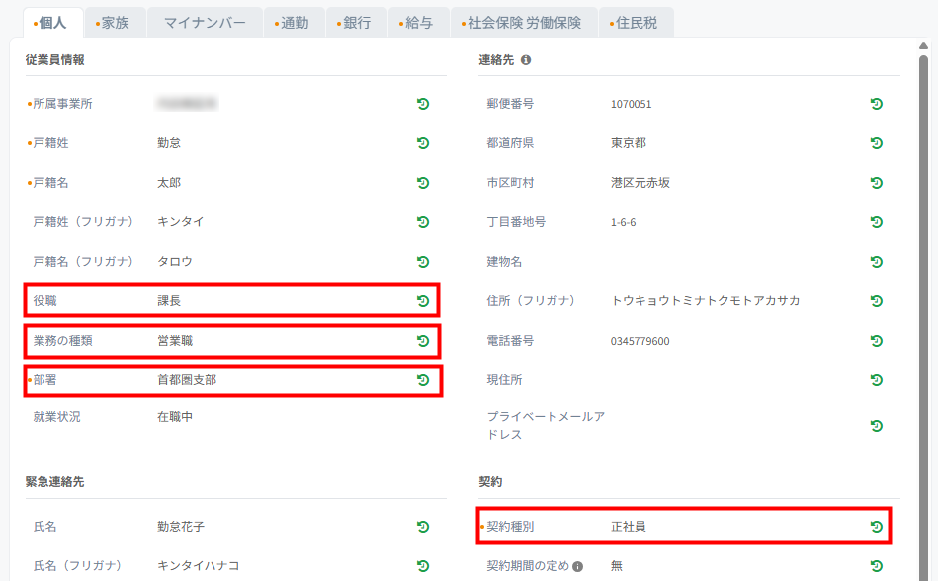This screenshot has height=581, width=938.
Task: Show history for 戸籍姓(フリガナ) row
Action: coord(423,221)
